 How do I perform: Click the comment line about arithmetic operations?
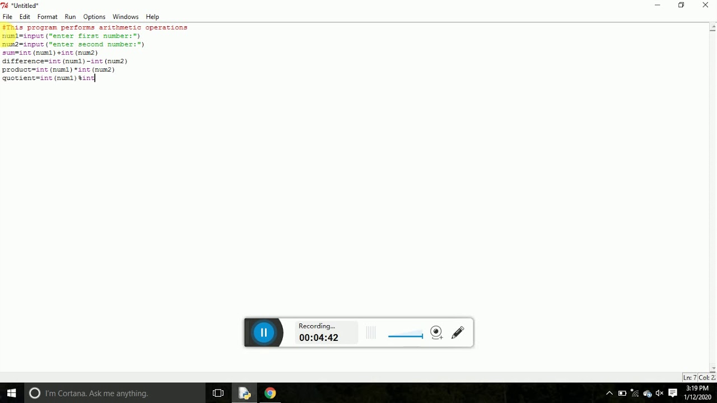[95, 27]
